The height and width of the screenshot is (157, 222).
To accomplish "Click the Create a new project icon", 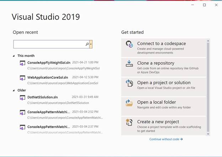I will tap(129, 122).
